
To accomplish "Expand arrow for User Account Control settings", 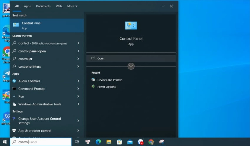I will click(78, 121).
